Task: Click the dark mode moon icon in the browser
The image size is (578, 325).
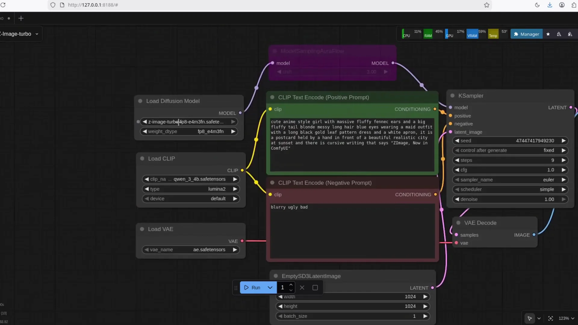Action: [537, 5]
